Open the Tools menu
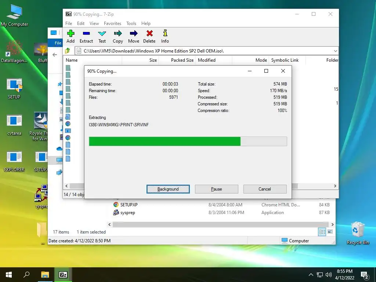376x282 pixels. (x=131, y=23)
